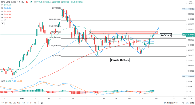Select the red resistance rectangle zone
The image size is (195, 105).
(x=123, y=33)
